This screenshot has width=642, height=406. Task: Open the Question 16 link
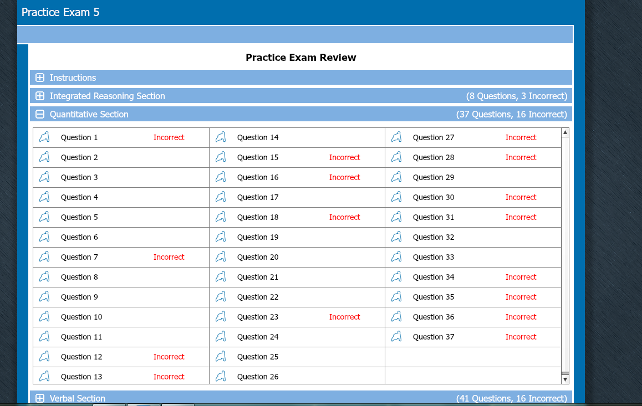coord(258,177)
